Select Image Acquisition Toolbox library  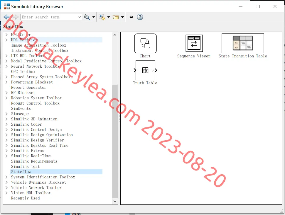[x=38, y=45]
